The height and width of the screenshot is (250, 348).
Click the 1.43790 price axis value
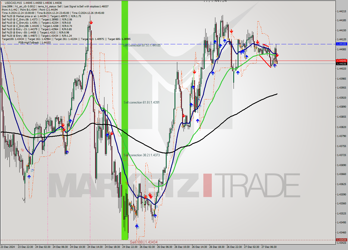pyautogui.click(x=341, y=136)
